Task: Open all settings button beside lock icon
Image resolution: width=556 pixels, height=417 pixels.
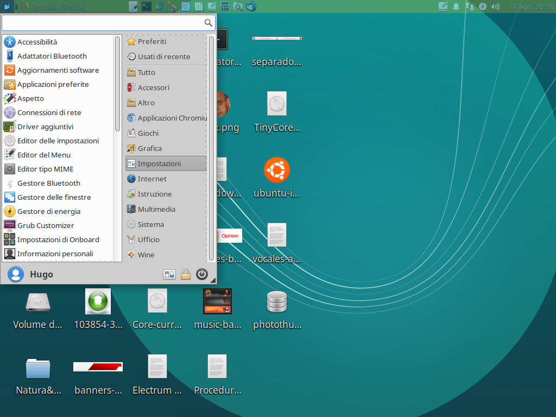Action: [169, 274]
